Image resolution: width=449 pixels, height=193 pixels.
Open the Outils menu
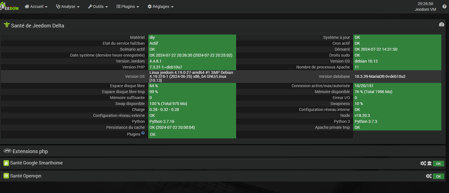(98, 7)
